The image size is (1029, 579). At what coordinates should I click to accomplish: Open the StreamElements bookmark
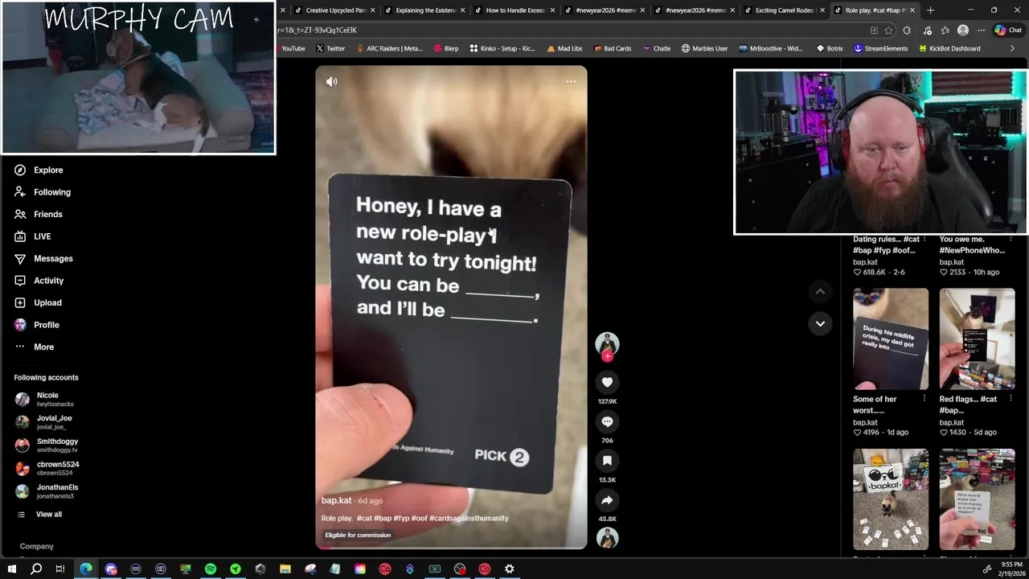(x=880, y=48)
